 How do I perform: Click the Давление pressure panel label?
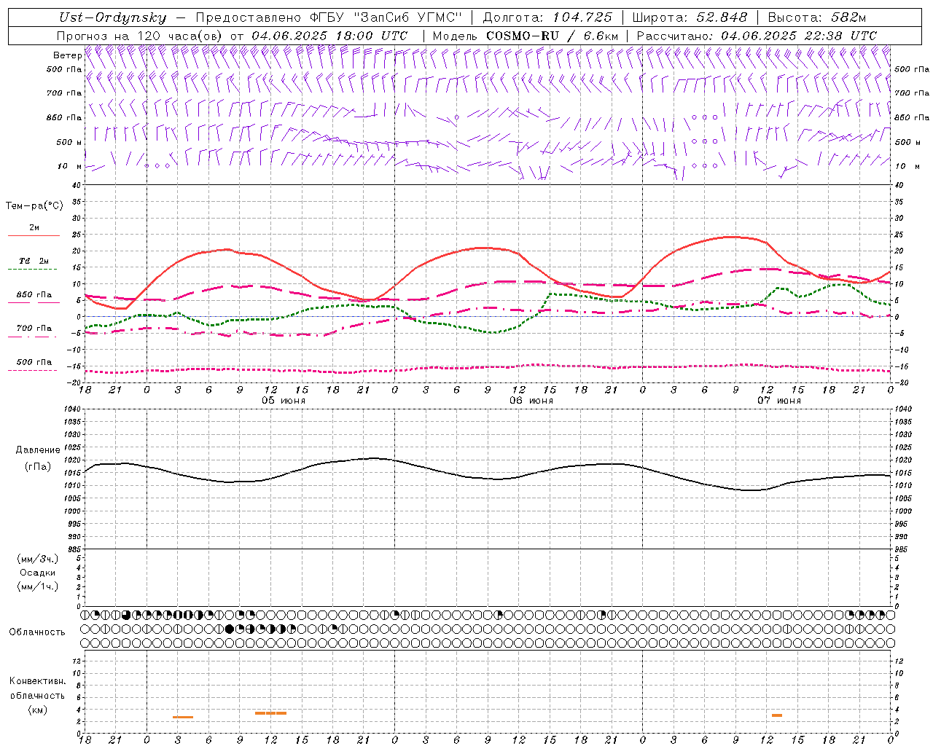[38, 450]
